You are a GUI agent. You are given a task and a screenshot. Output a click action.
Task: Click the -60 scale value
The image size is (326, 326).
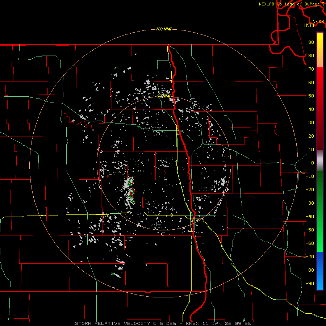(310, 243)
